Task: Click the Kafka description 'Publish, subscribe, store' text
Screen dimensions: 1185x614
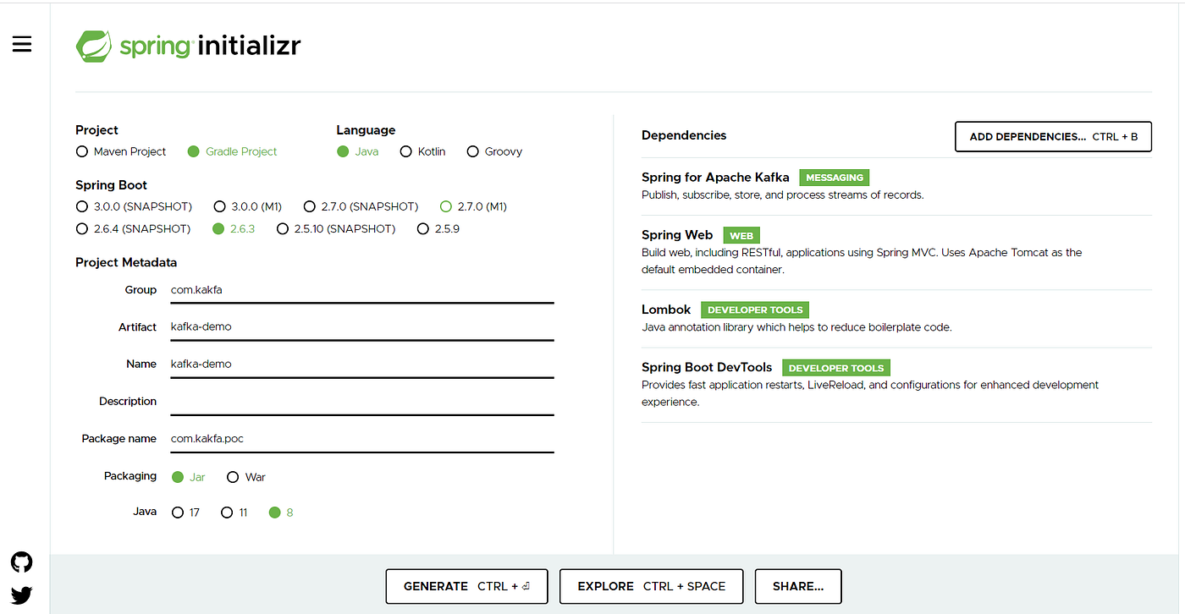Action: coord(783,195)
